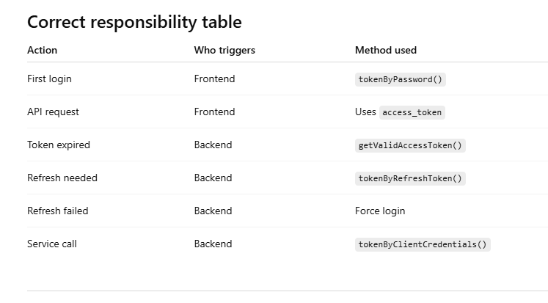Click the "Token expired" action cell
The image size is (548, 303).
(59, 145)
